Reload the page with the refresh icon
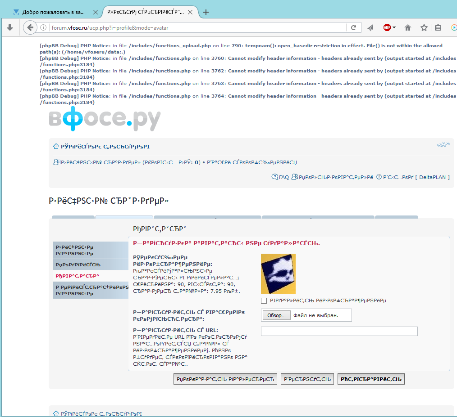This screenshot has width=457, height=417. (x=354, y=27)
